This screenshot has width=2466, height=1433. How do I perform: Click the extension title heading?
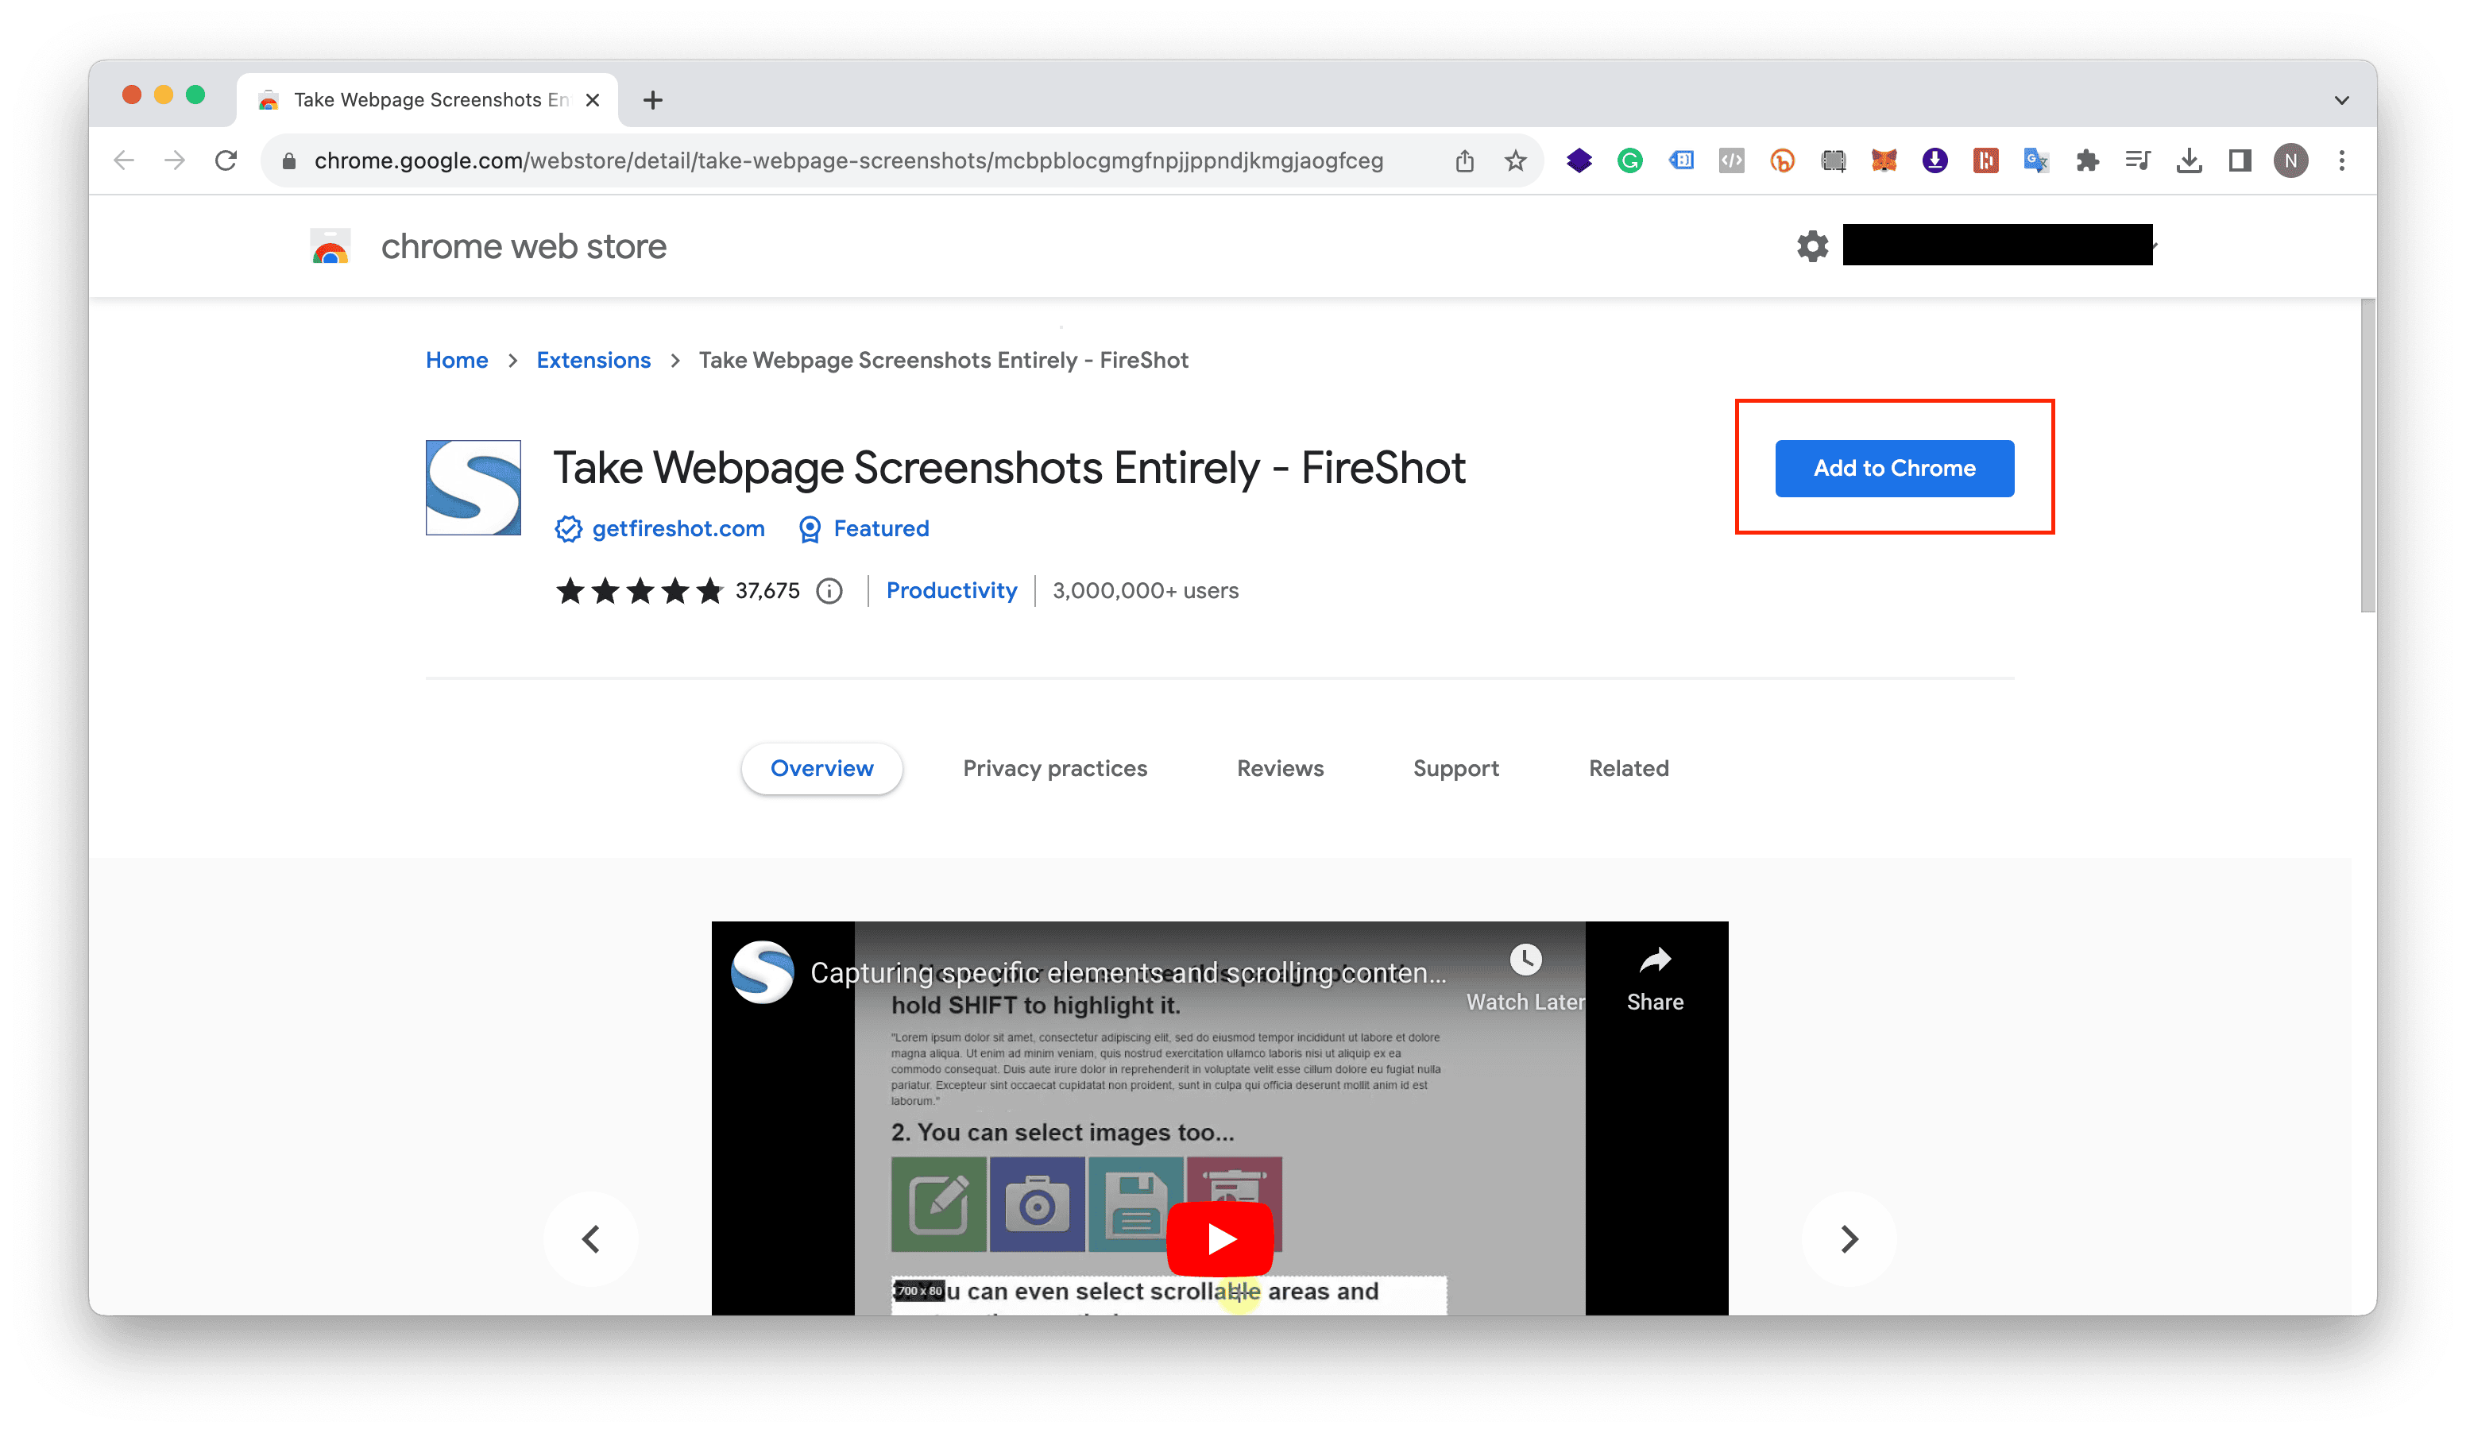click(1009, 468)
